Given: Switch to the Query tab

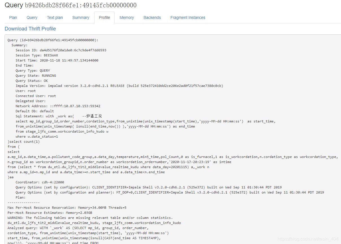Looking at the screenshot, I should [32, 17].
